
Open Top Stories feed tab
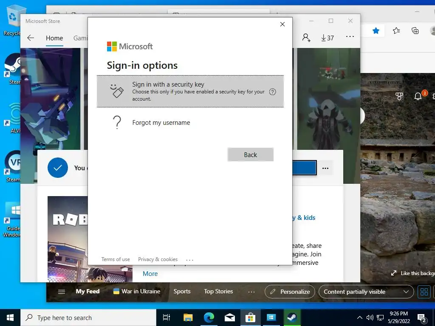pos(218,291)
